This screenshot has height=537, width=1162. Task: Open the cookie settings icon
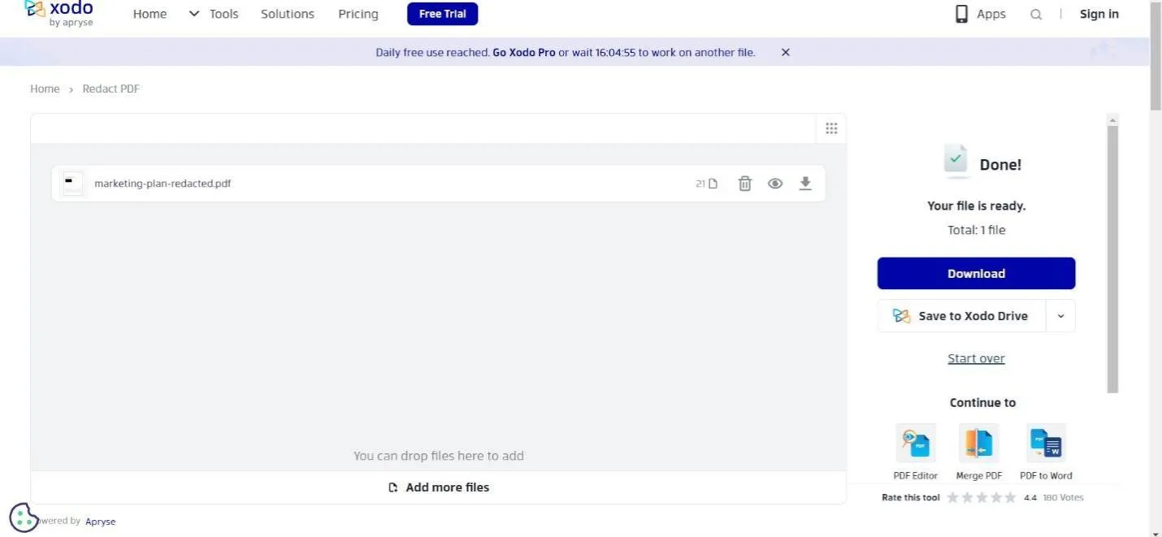23,518
